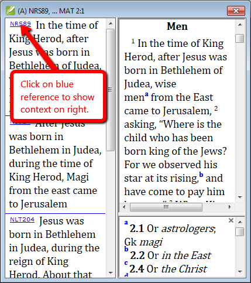
Task: Click footnotes pane scrollbar down arrow
Action: point(240,271)
